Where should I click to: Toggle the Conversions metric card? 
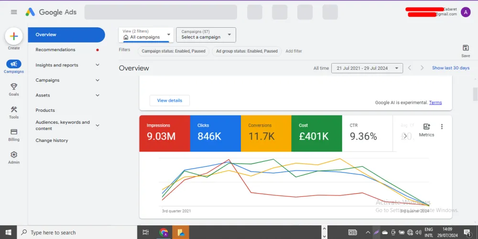tap(266, 133)
